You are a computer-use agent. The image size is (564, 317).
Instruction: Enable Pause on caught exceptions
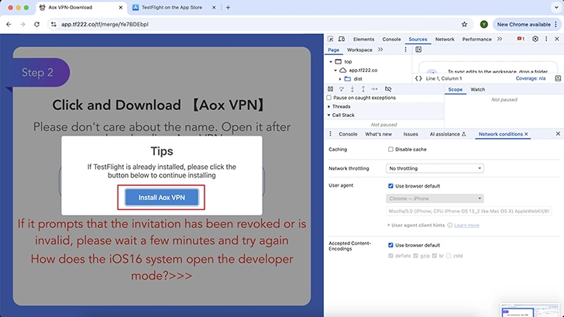coord(329,98)
